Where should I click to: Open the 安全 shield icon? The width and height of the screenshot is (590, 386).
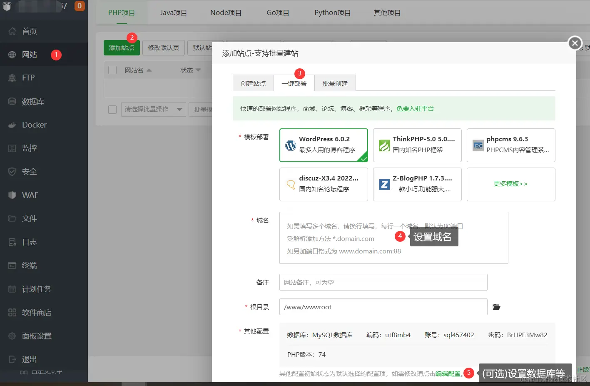tap(12, 171)
